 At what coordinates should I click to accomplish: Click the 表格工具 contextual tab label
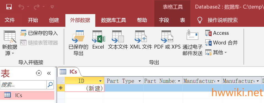point(173,7)
